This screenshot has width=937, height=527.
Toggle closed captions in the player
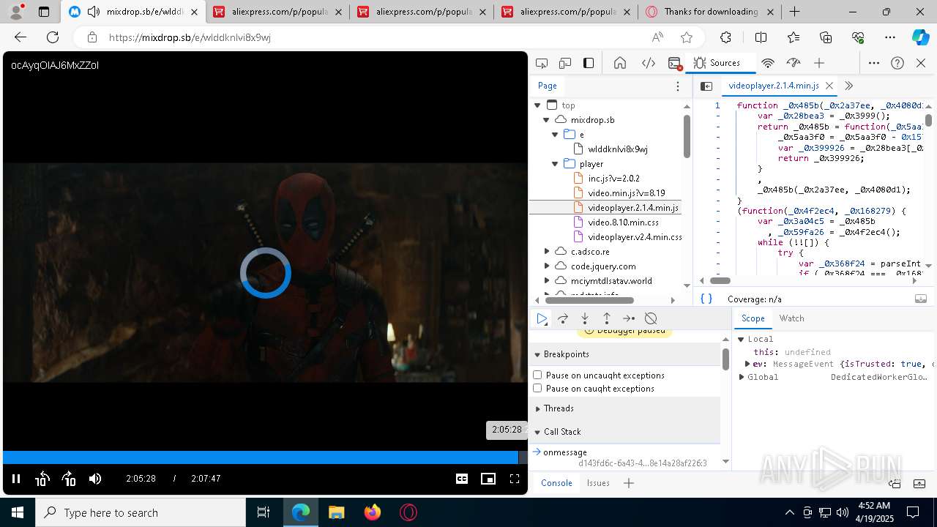click(462, 479)
